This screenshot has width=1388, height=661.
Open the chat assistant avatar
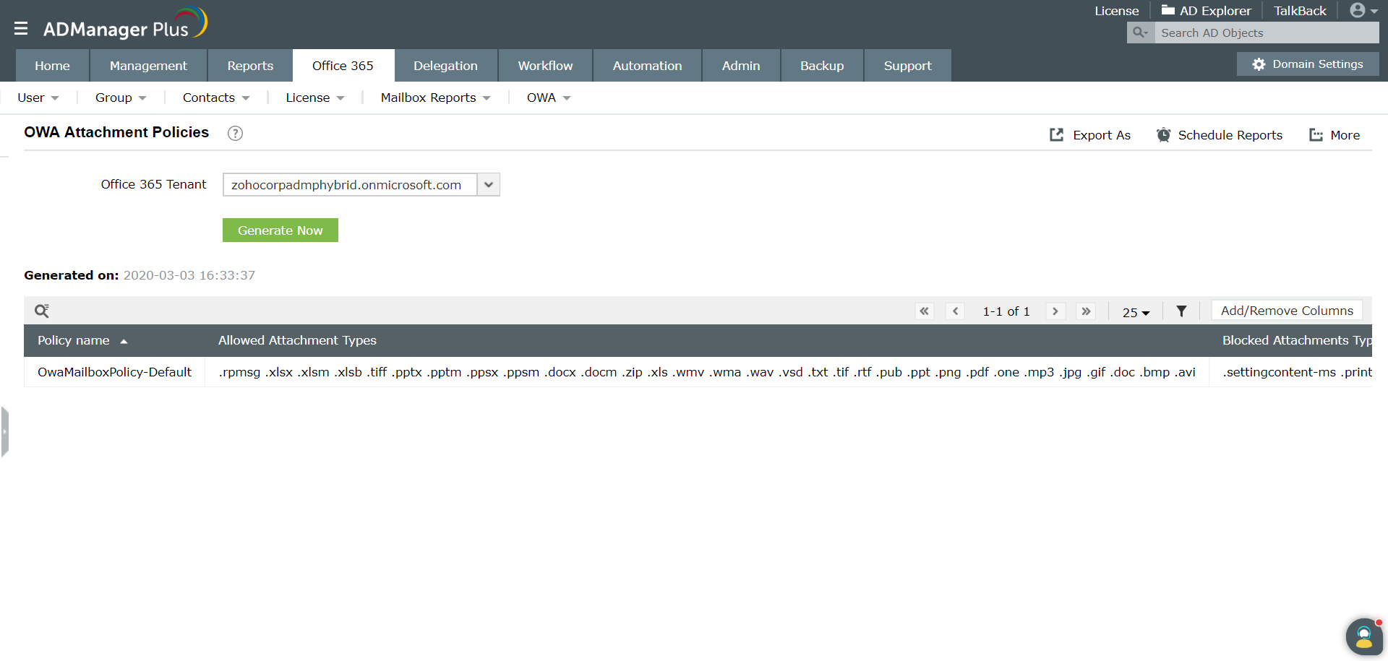coord(1364,637)
